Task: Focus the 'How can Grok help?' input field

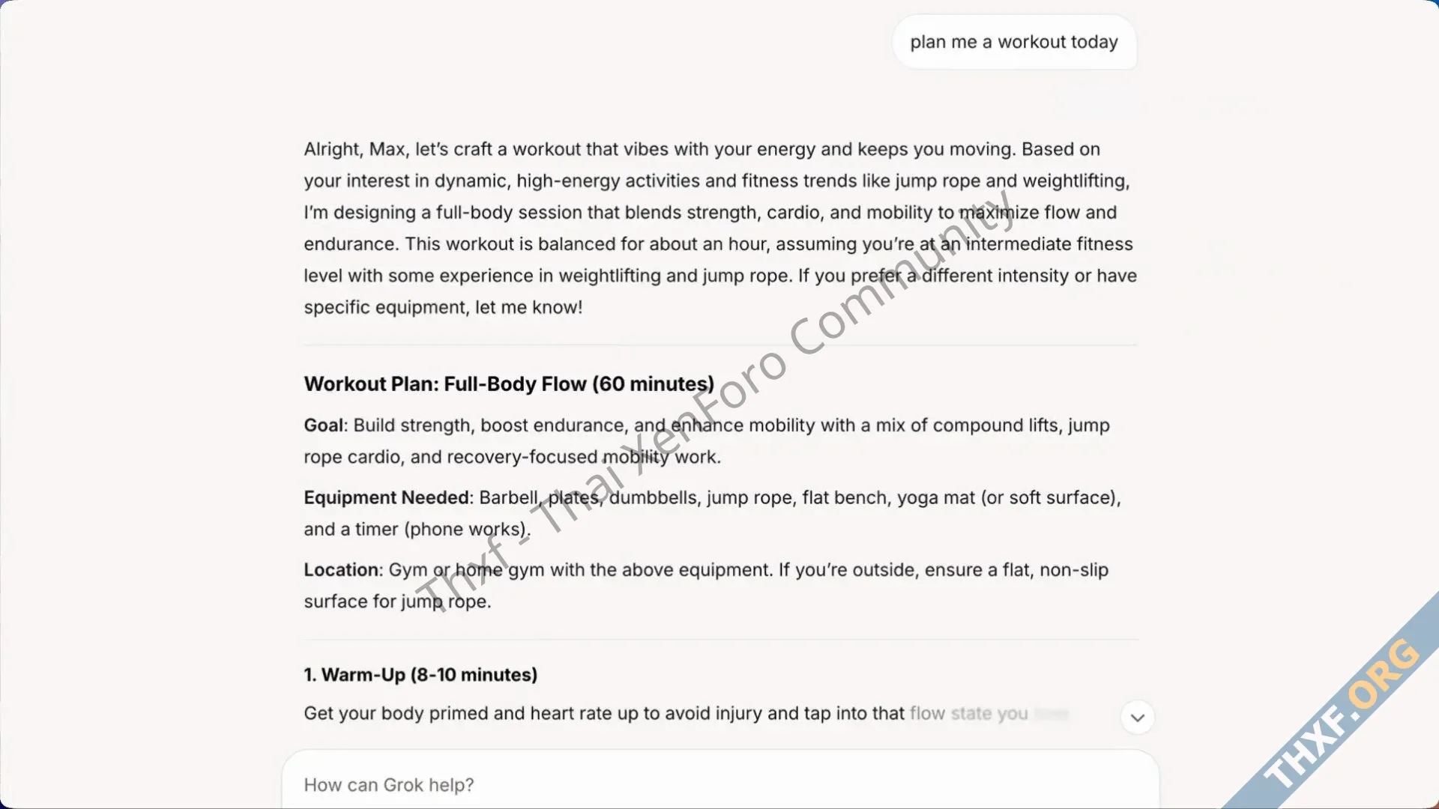Action: tap(720, 784)
